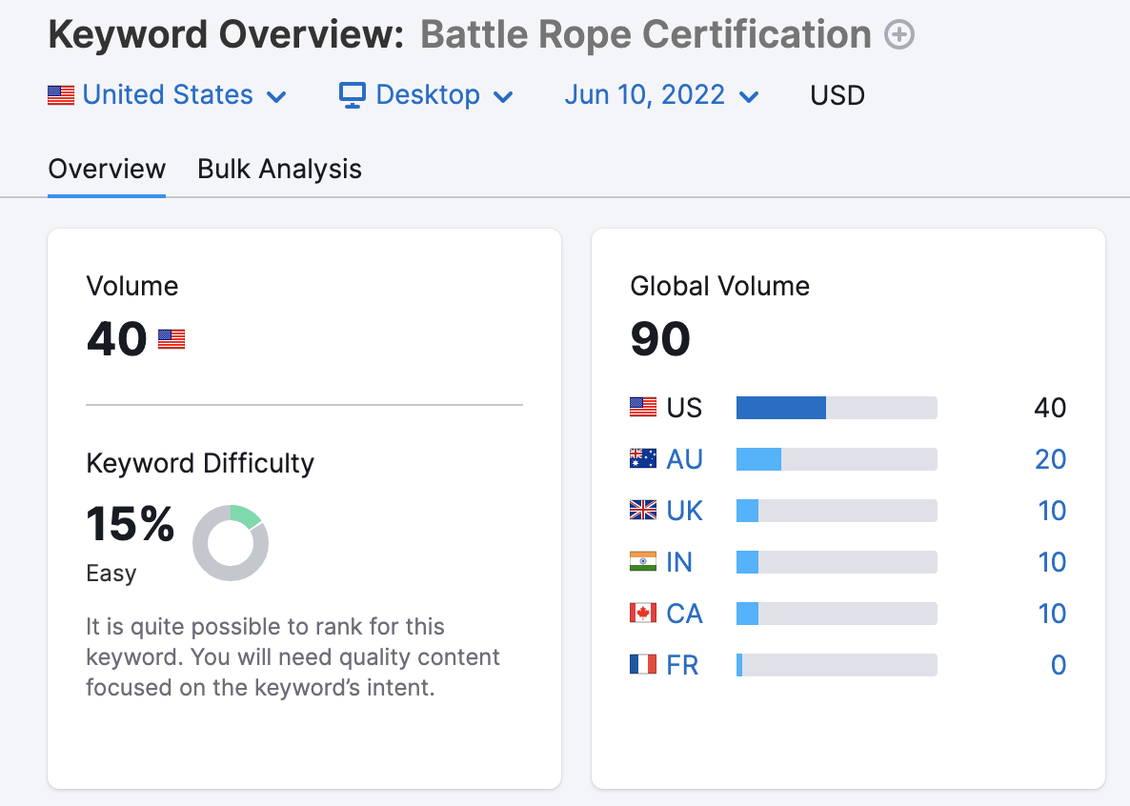Click the United States flag in header
Image resolution: width=1130 pixels, height=806 pixels.
[x=61, y=95]
